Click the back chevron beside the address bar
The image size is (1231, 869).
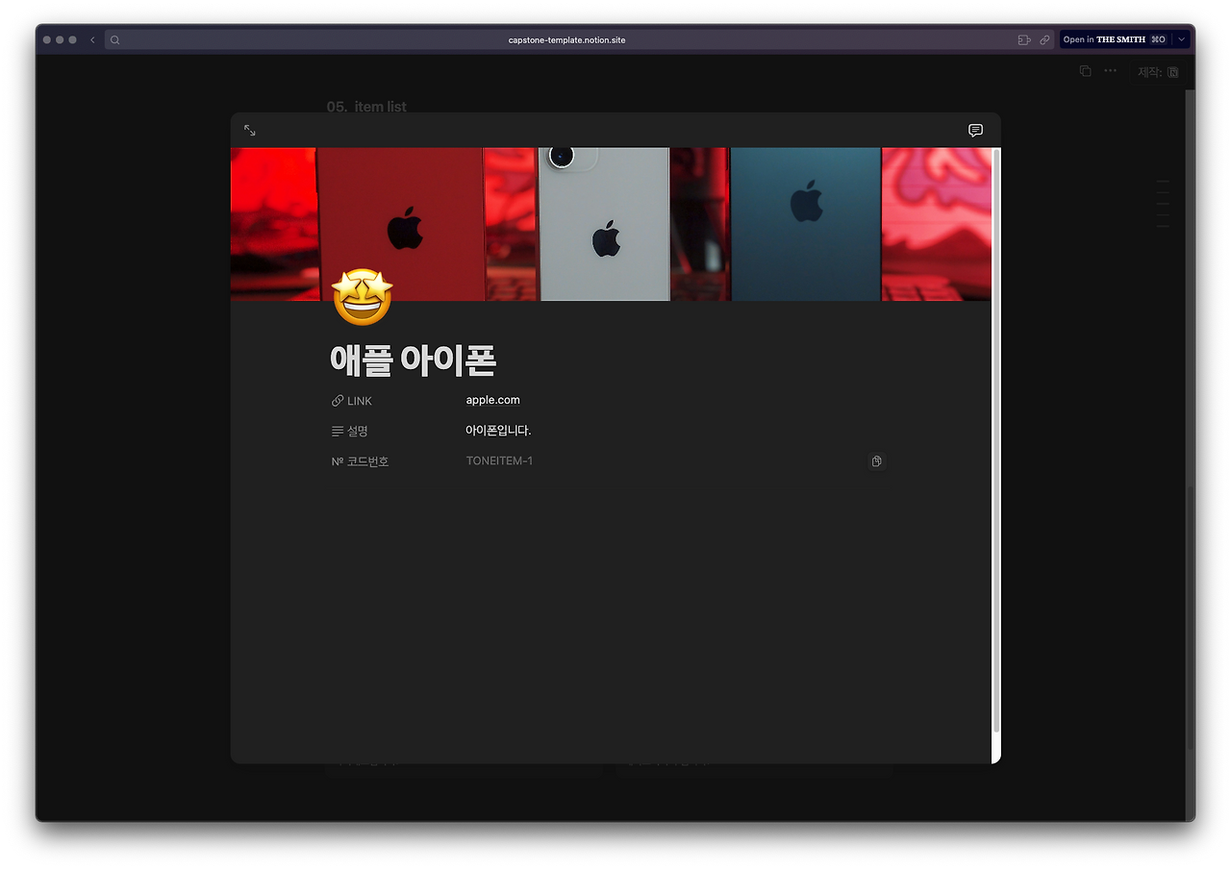pyautogui.click(x=91, y=39)
